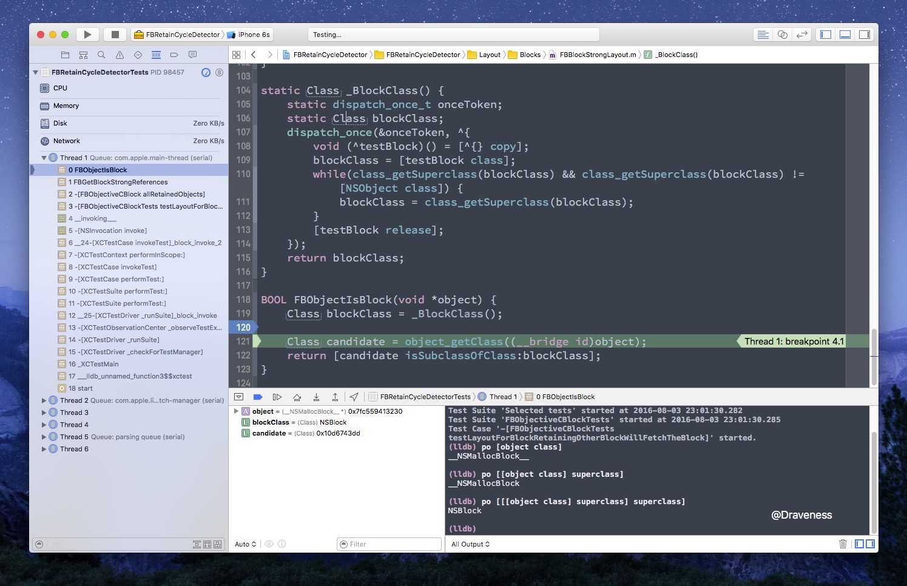Open the All Output console dropdown
Screen dimensions: 907x586
click(470, 544)
